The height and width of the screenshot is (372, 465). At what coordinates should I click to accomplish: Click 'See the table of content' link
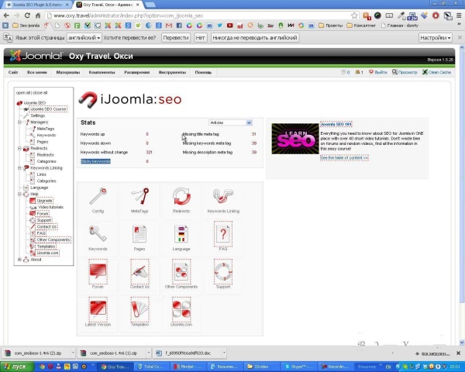(344, 157)
